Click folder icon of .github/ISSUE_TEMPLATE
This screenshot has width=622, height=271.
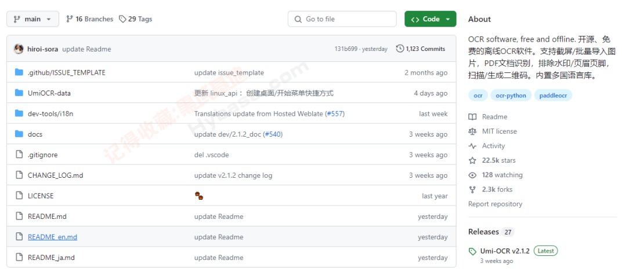19,72
